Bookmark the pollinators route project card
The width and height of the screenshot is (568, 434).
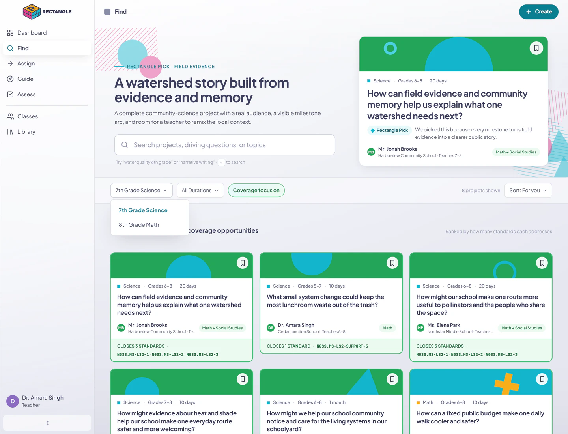click(x=542, y=263)
